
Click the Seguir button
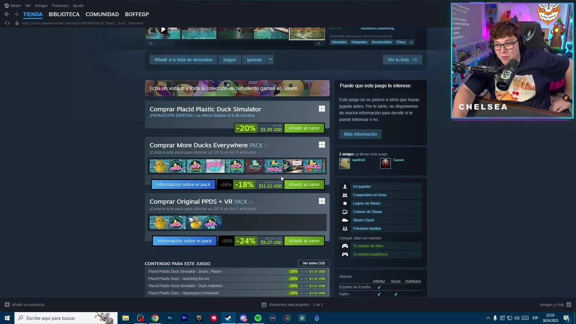point(229,59)
